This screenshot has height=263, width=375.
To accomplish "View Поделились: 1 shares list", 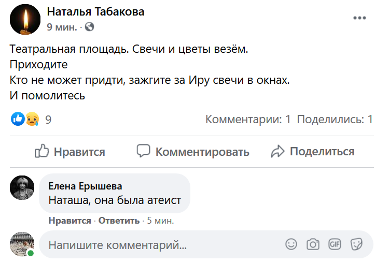I will (x=335, y=120).
